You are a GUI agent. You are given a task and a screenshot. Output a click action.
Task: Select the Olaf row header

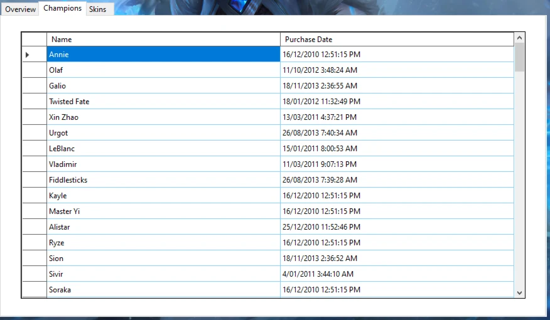click(x=34, y=70)
